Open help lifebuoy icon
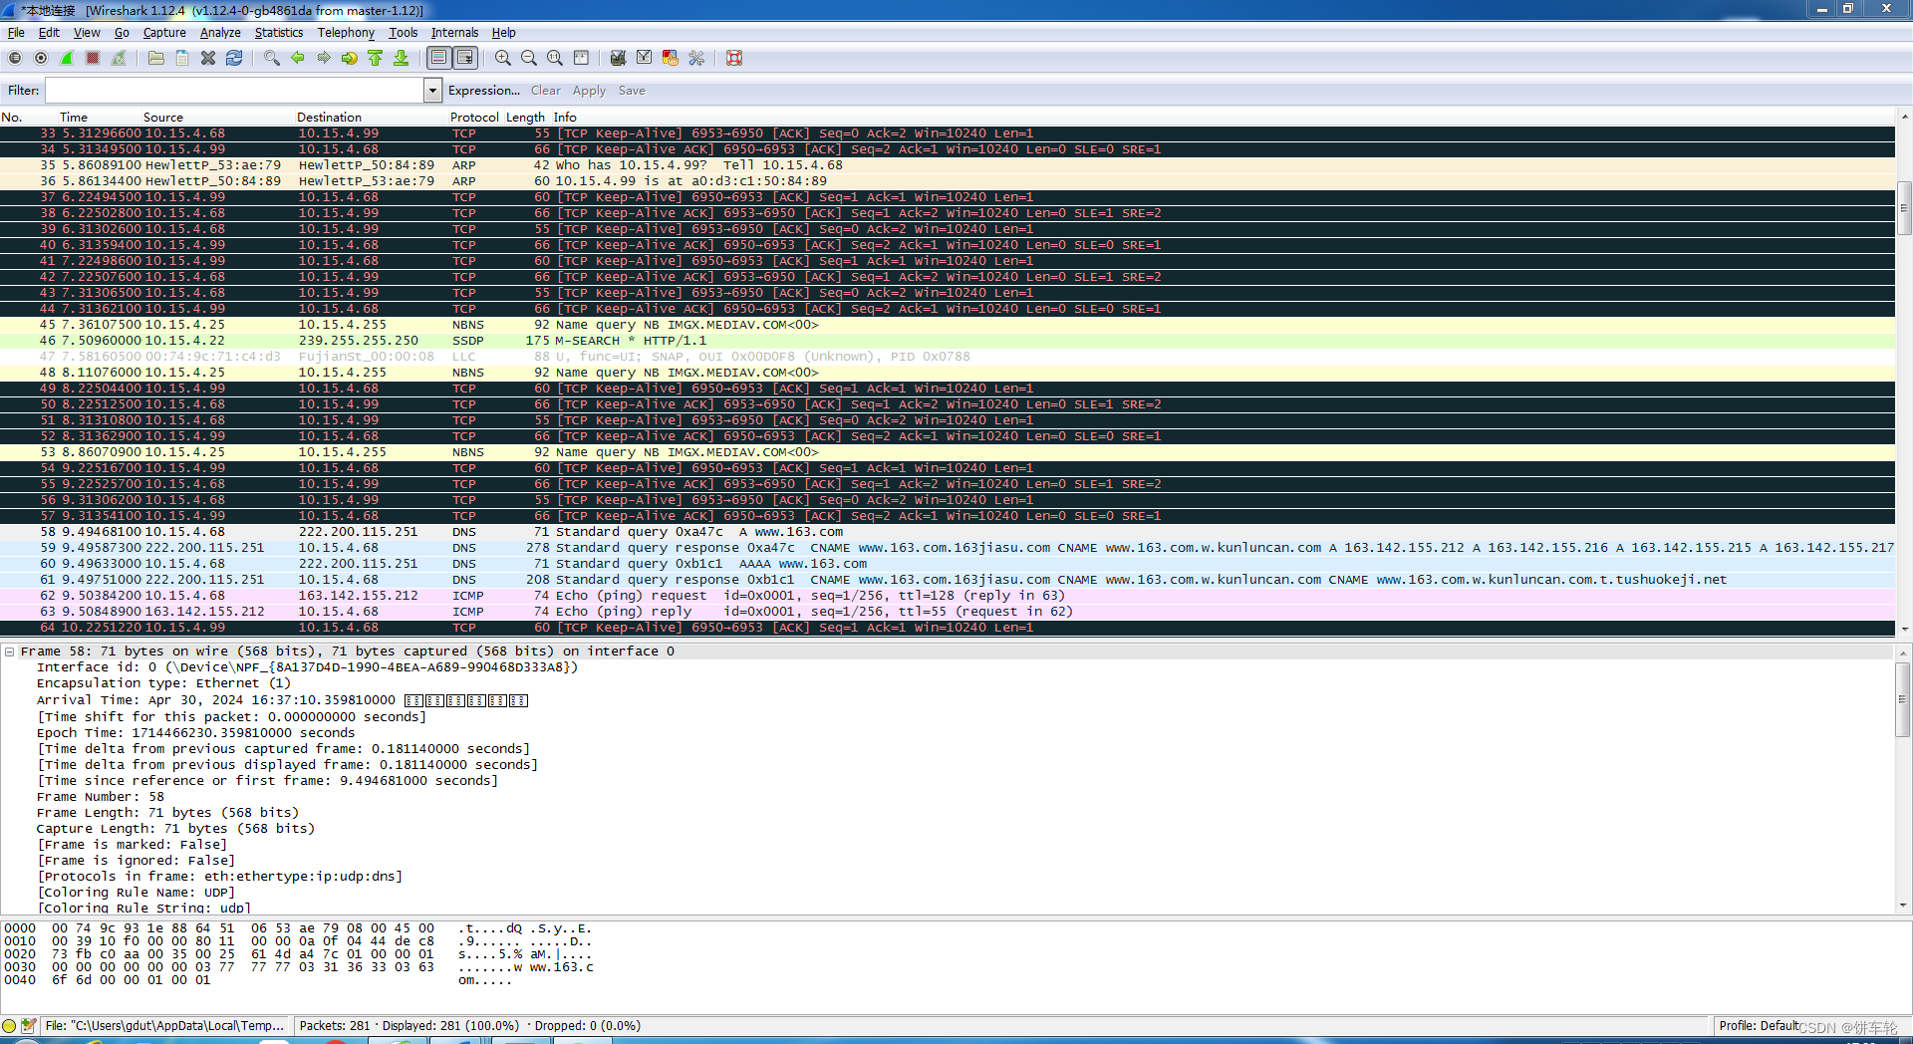Screen dimensions: 1913x1044 (734, 58)
